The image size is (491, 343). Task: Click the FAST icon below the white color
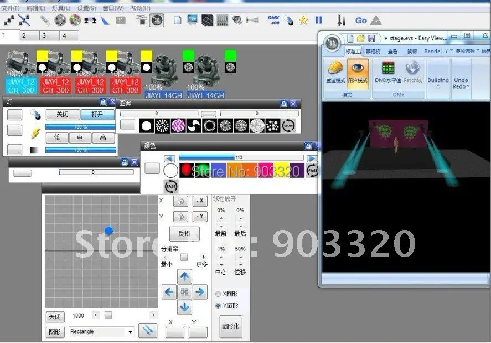tap(171, 186)
